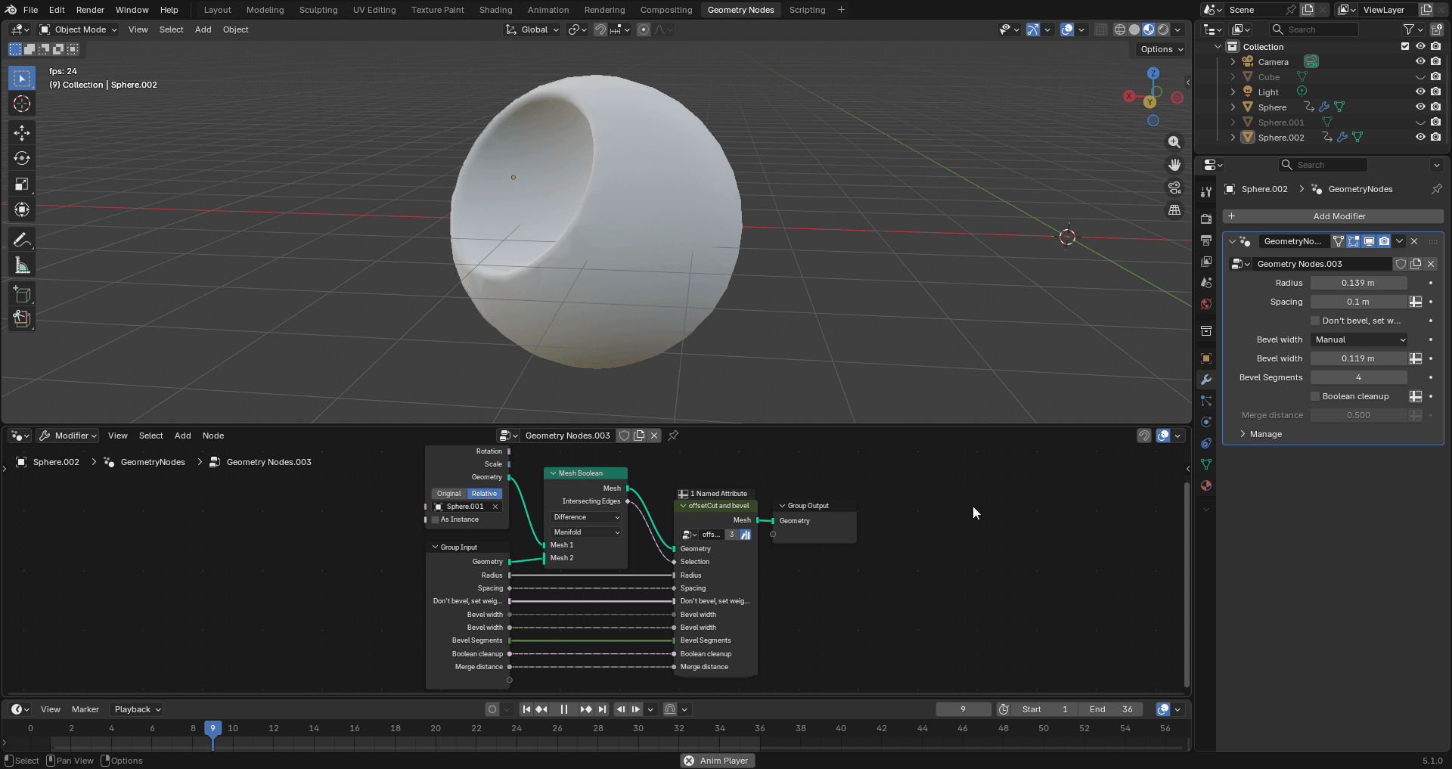The width and height of the screenshot is (1452, 769).
Task: Toggle the camera view icon
Action: pyautogui.click(x=1174, y=188)
